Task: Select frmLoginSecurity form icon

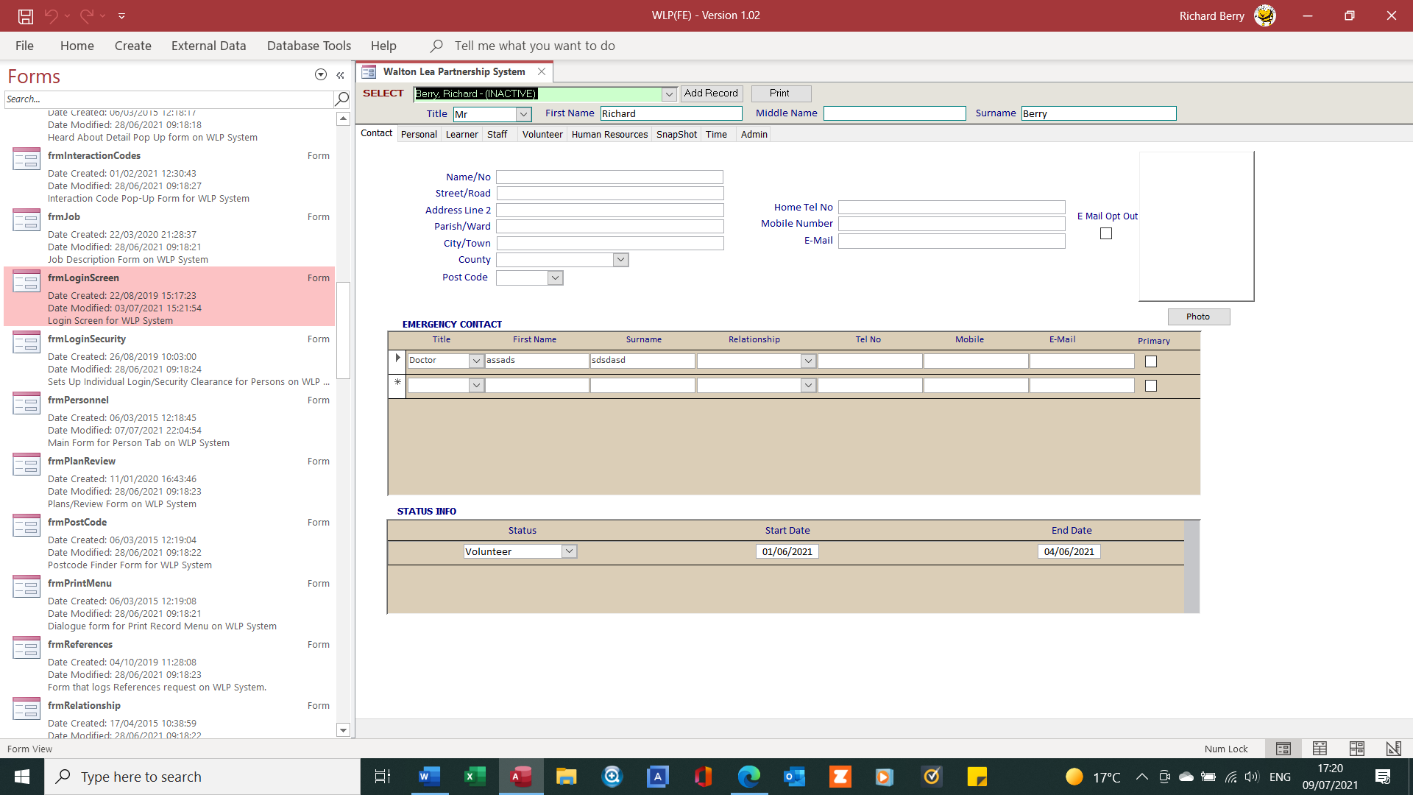Action: pyautogui.click(x=26, y=342)
